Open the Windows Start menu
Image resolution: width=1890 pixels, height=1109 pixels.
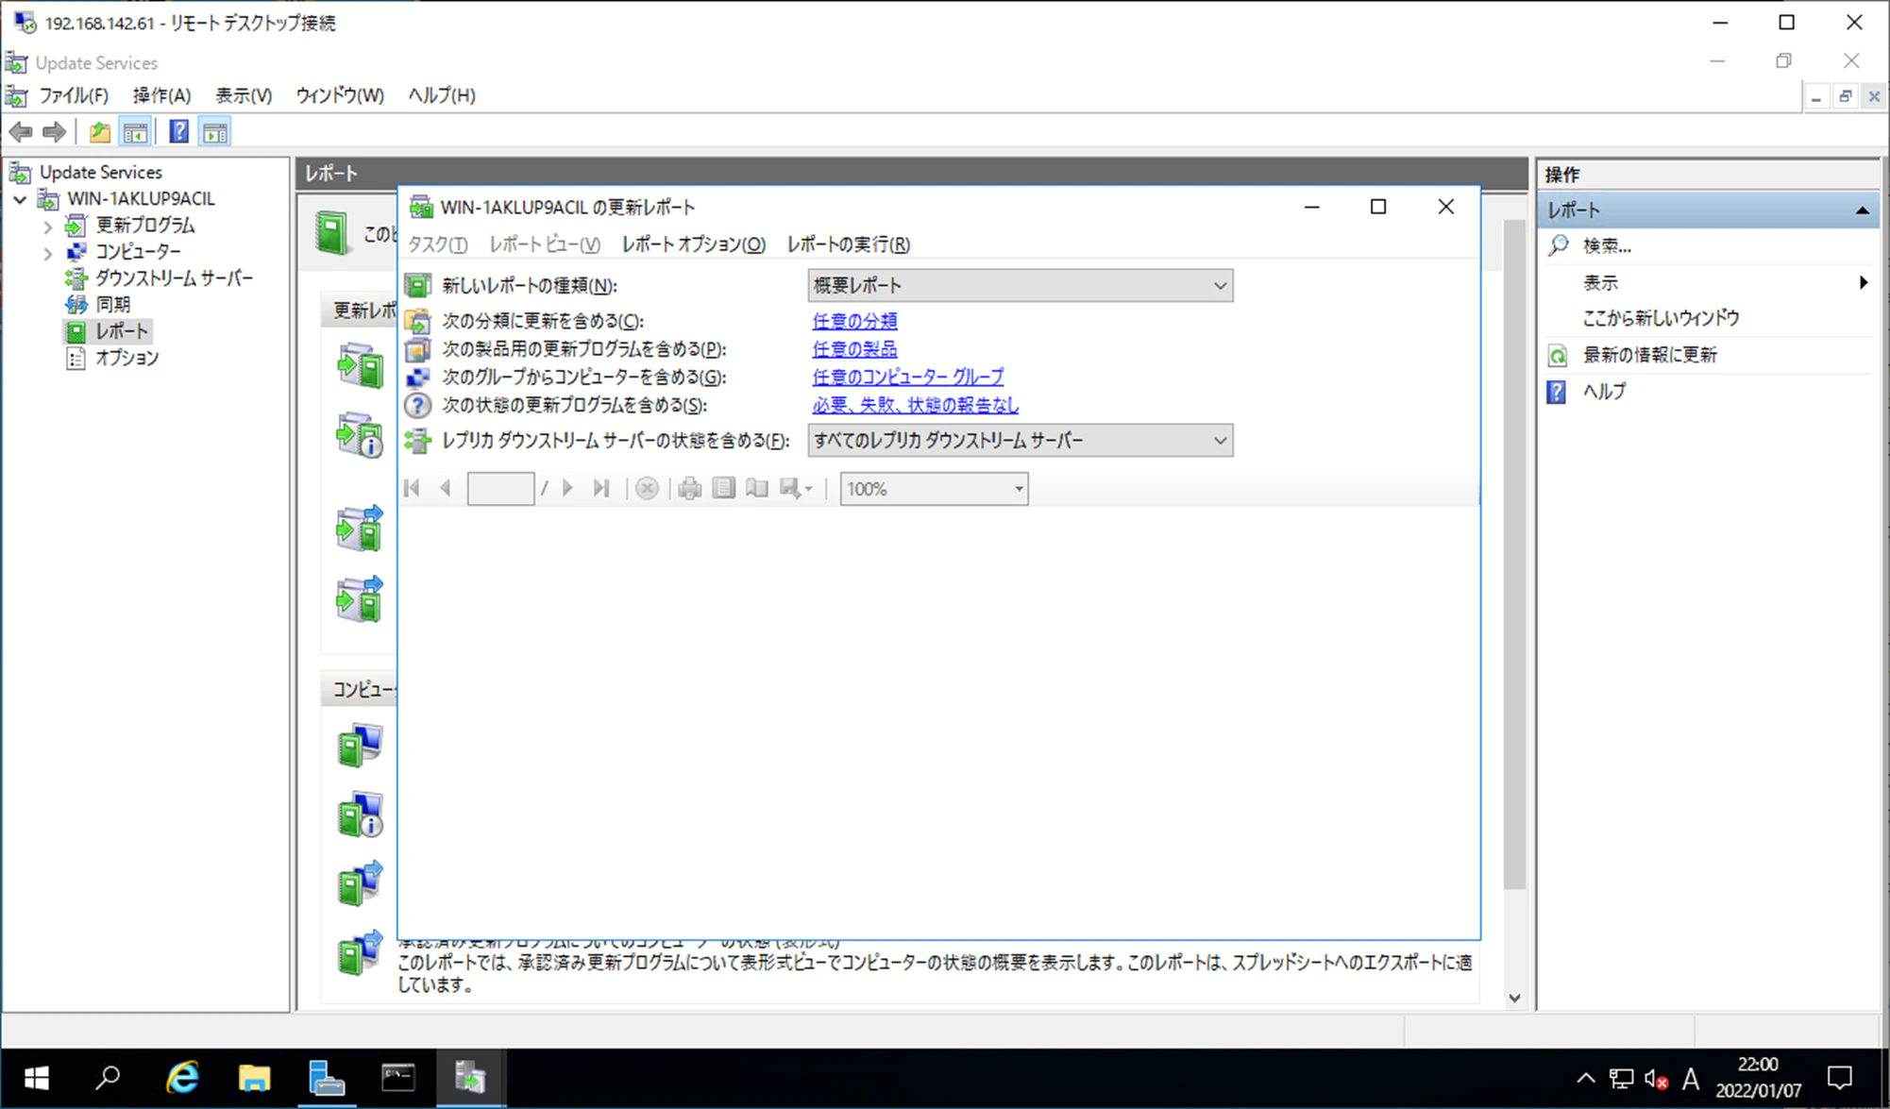pos(36,1078)
